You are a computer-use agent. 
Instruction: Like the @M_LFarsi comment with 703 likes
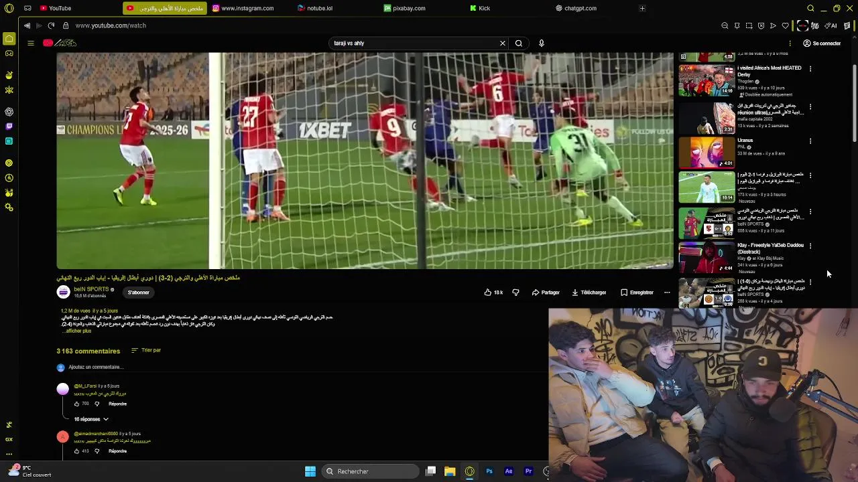(76, 404)
